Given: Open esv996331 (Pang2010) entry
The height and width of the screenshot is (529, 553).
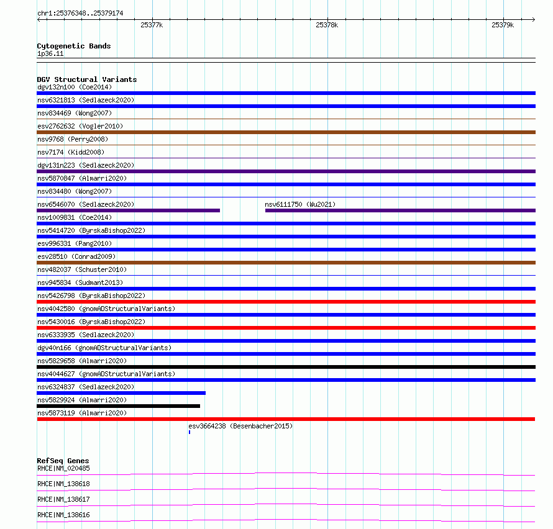Looking at the screenshot, I should (75, 243).
